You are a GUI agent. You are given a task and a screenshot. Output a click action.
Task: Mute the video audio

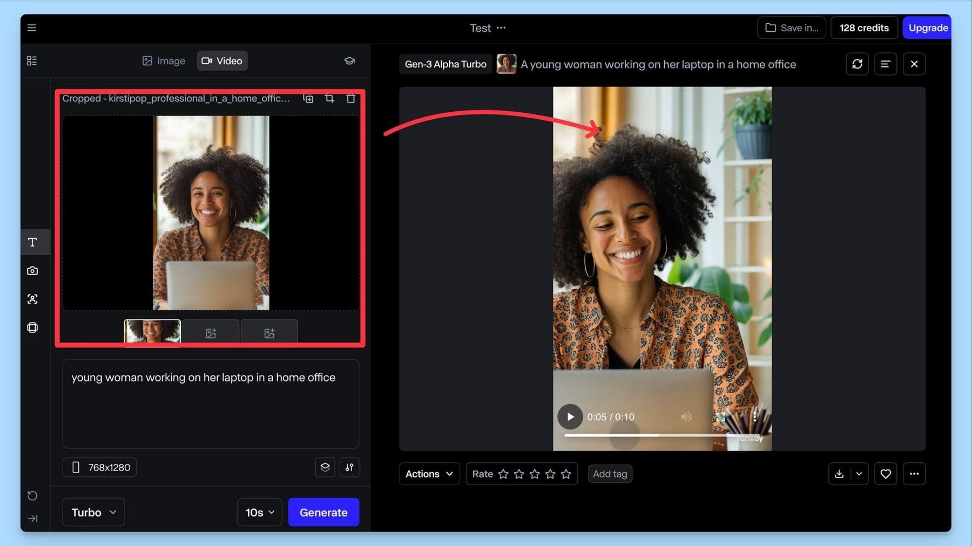click(686, 417)
